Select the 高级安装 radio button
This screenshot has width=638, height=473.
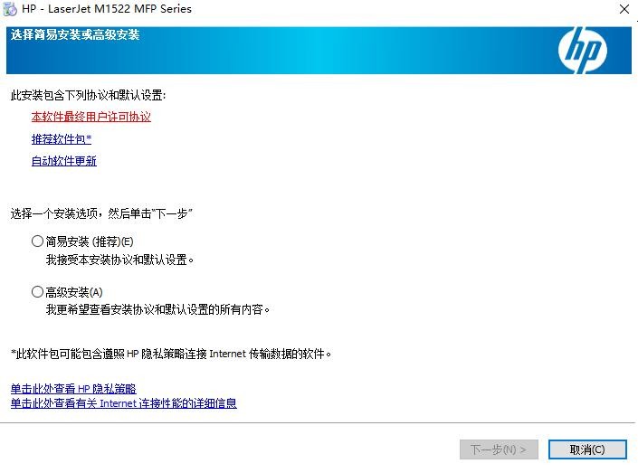[x=37, y=291]
